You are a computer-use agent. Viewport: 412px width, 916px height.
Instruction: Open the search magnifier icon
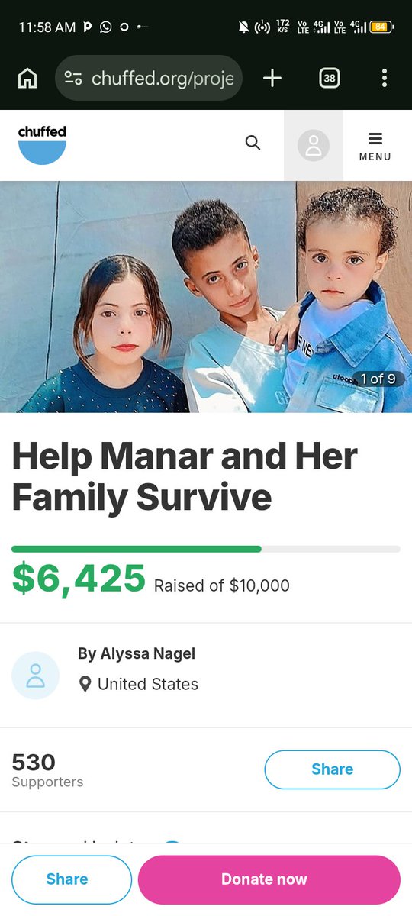(x=253, y=143)
